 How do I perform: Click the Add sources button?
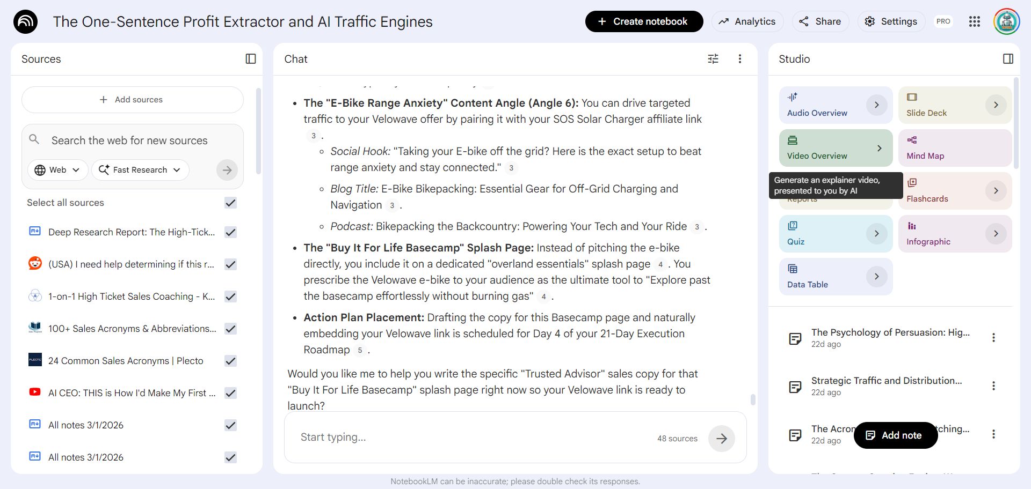(x=132, y=100)
